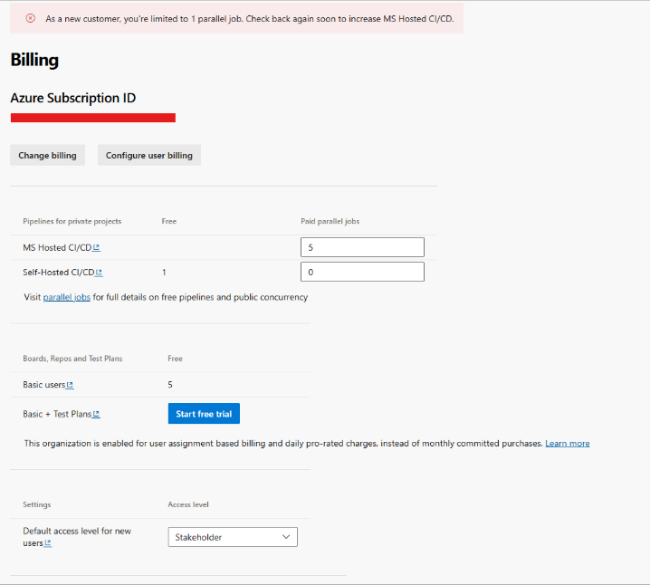Click the Self-Hosted free count value 1

point(164,273)
